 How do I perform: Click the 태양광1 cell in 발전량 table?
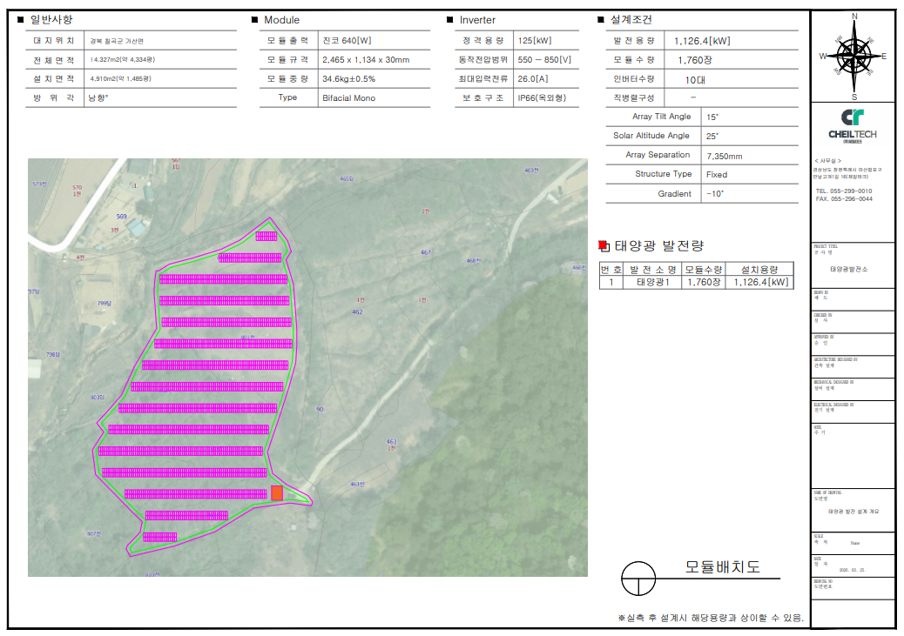click(652, 282)
